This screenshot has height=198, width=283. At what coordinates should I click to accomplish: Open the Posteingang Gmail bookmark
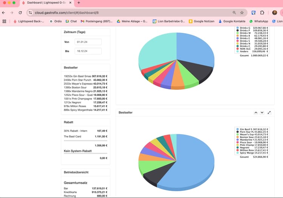(x=97, y=21)
